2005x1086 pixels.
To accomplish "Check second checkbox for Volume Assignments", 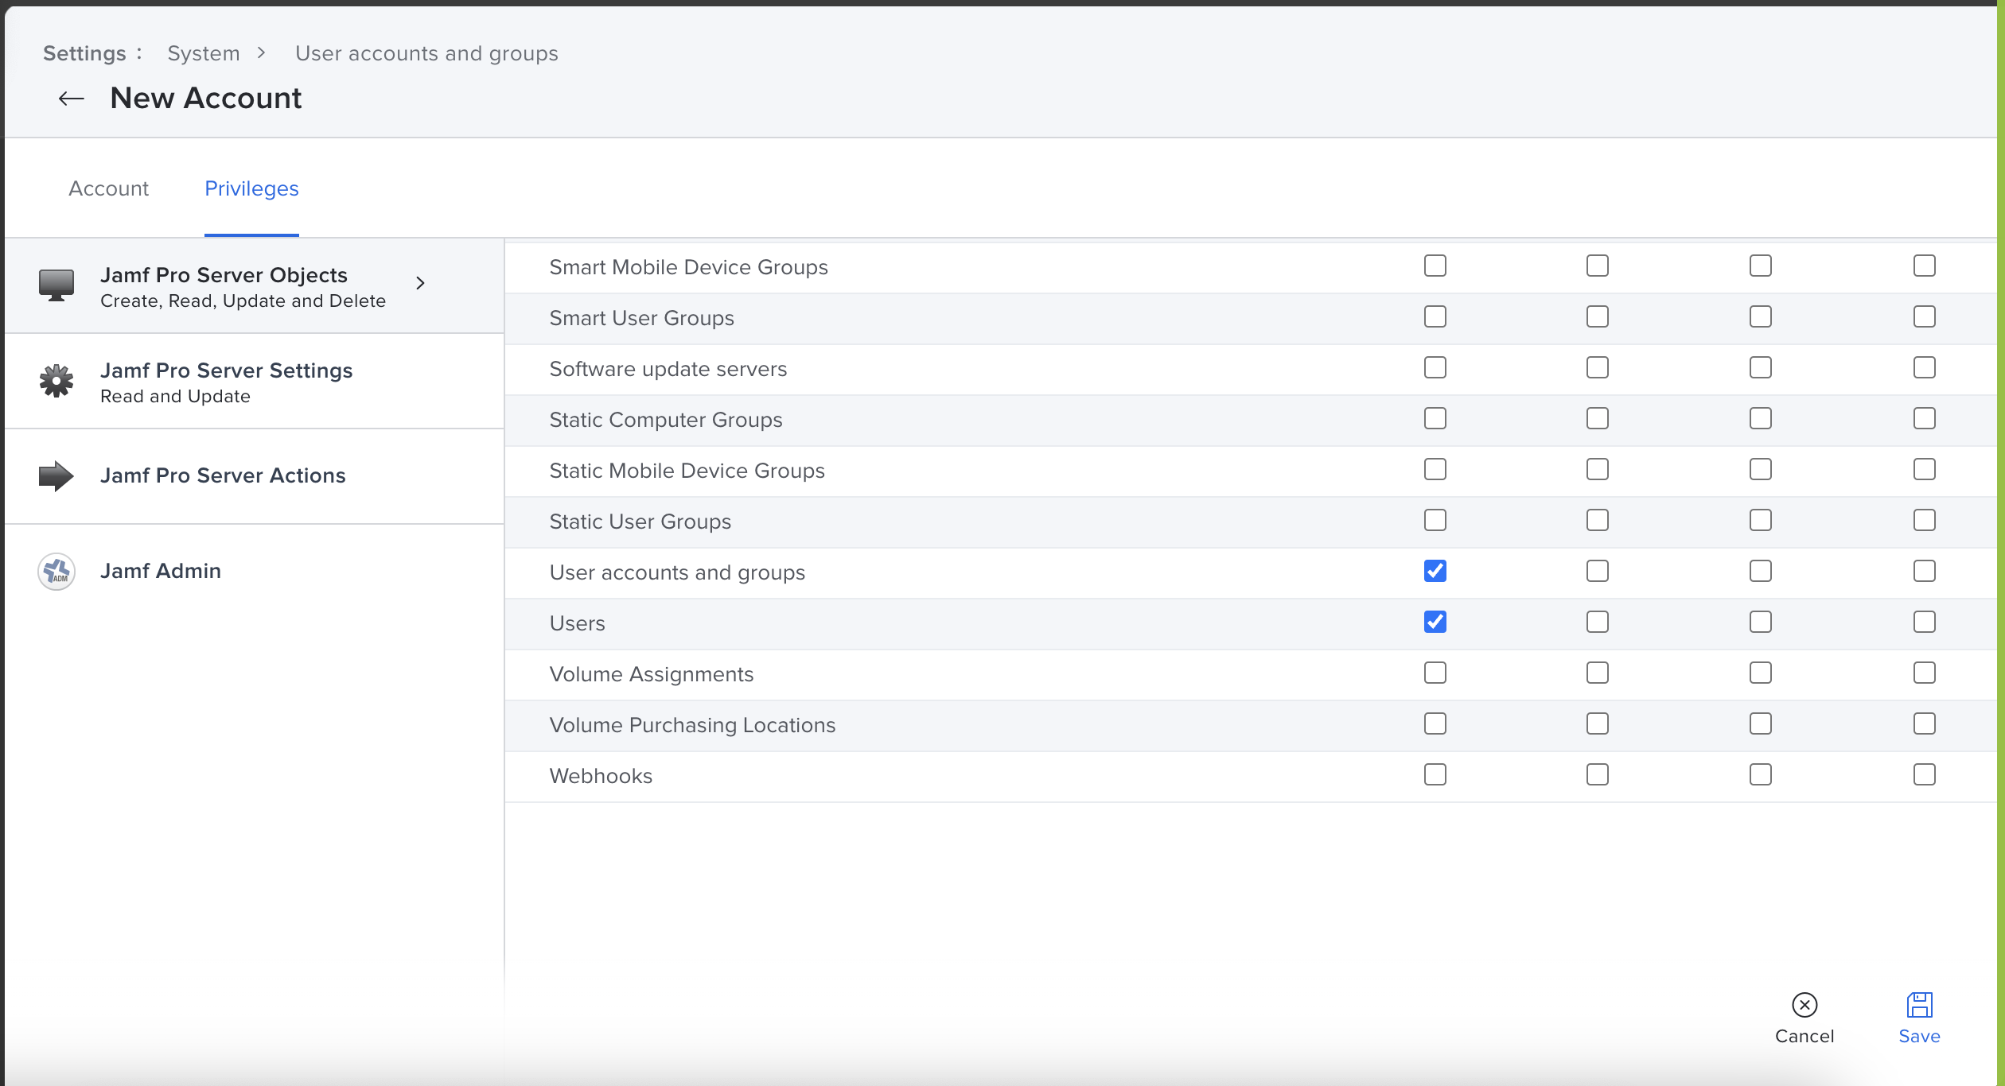I will pos(1598,673).
